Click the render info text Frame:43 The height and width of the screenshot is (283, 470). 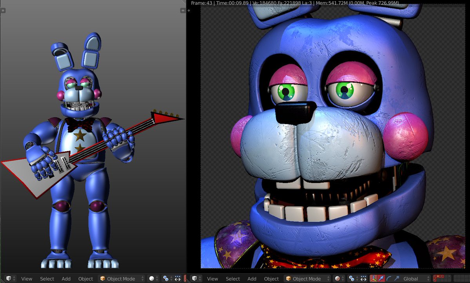click(201, 3)
